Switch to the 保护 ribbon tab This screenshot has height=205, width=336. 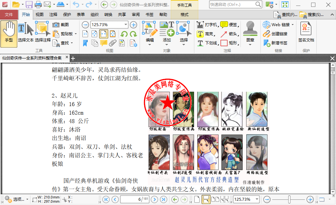[x=67, y=15]
